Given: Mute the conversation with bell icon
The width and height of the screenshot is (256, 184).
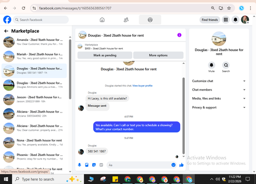Looking at the screenshot, I should (x=211, y=65).
